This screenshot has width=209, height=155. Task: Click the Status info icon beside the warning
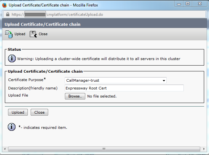[x=12, y=58]
